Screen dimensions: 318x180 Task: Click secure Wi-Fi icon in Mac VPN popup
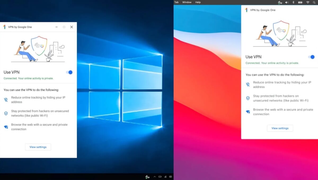[248, 112]
